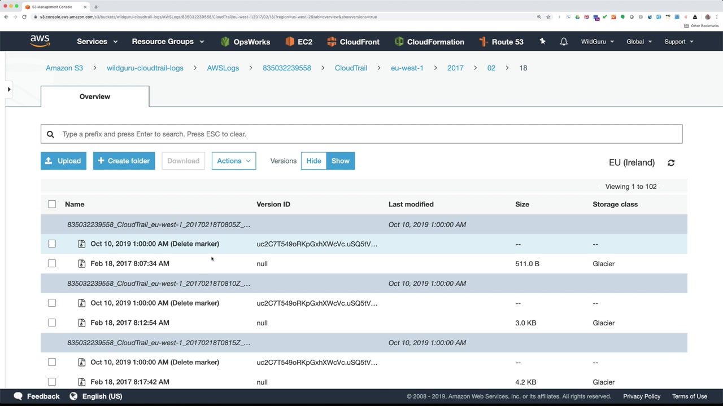Show object versions
The height and width of the screenshot is (406, 723).
341,161
